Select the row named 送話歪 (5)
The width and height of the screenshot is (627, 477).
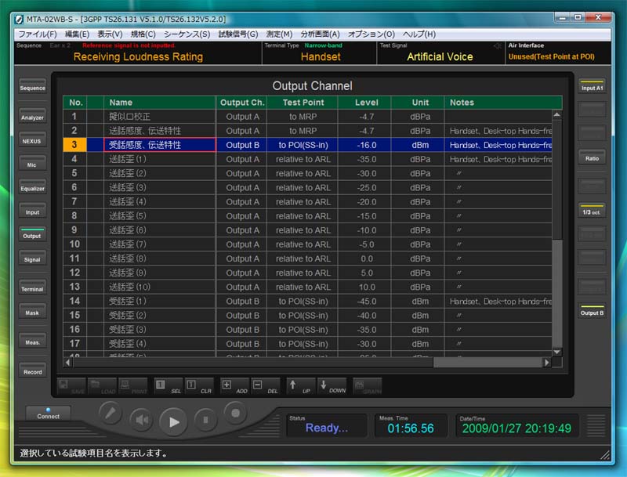click(307, 216)
